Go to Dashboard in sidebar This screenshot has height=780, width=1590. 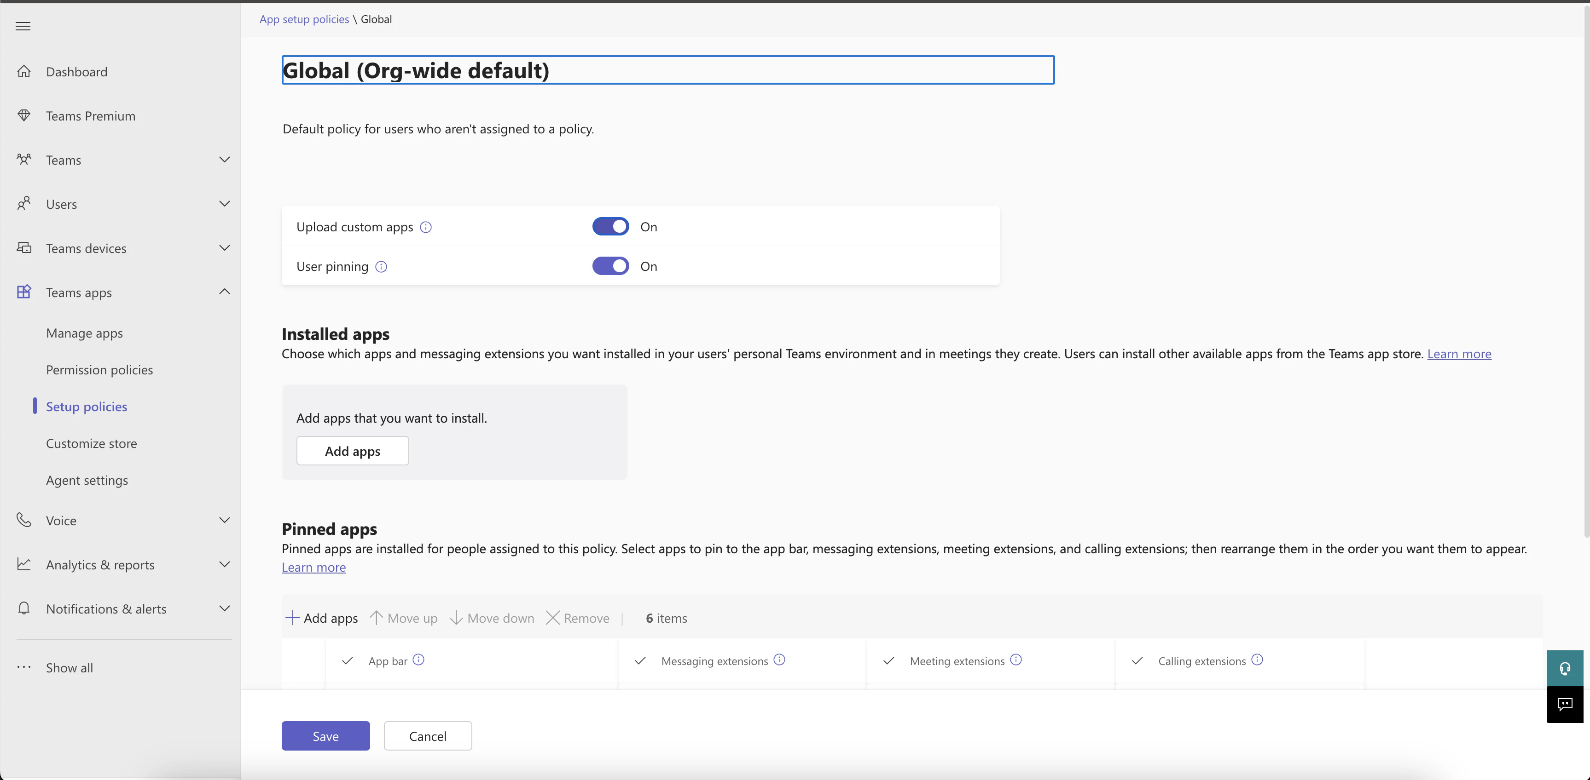point(76,72)
